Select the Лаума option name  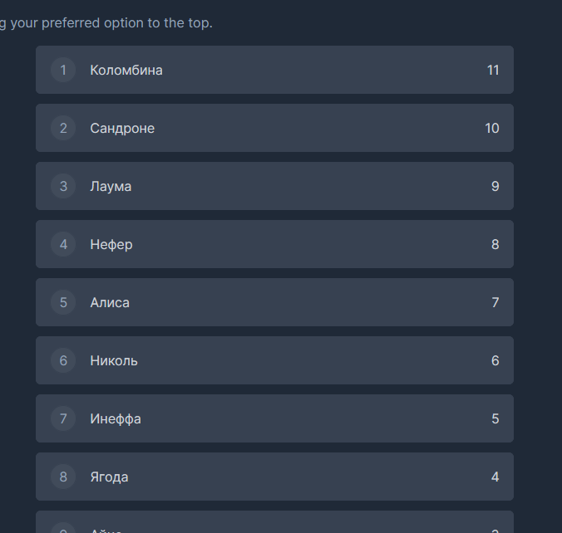point(111,186)
